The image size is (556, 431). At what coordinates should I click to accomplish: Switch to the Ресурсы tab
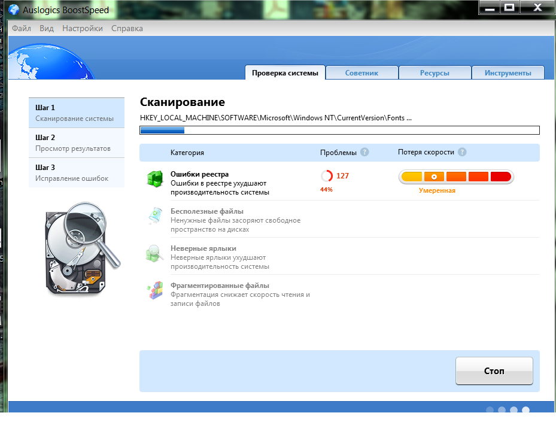click(x=435, y=72)
